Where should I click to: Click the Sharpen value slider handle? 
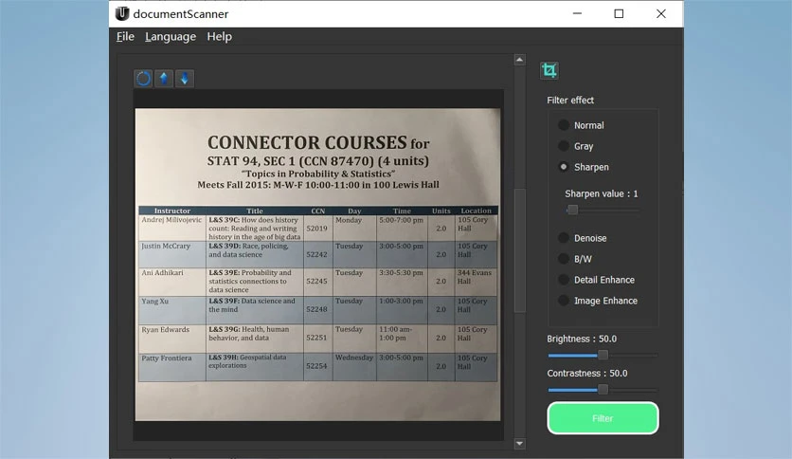tap(572, 210)
